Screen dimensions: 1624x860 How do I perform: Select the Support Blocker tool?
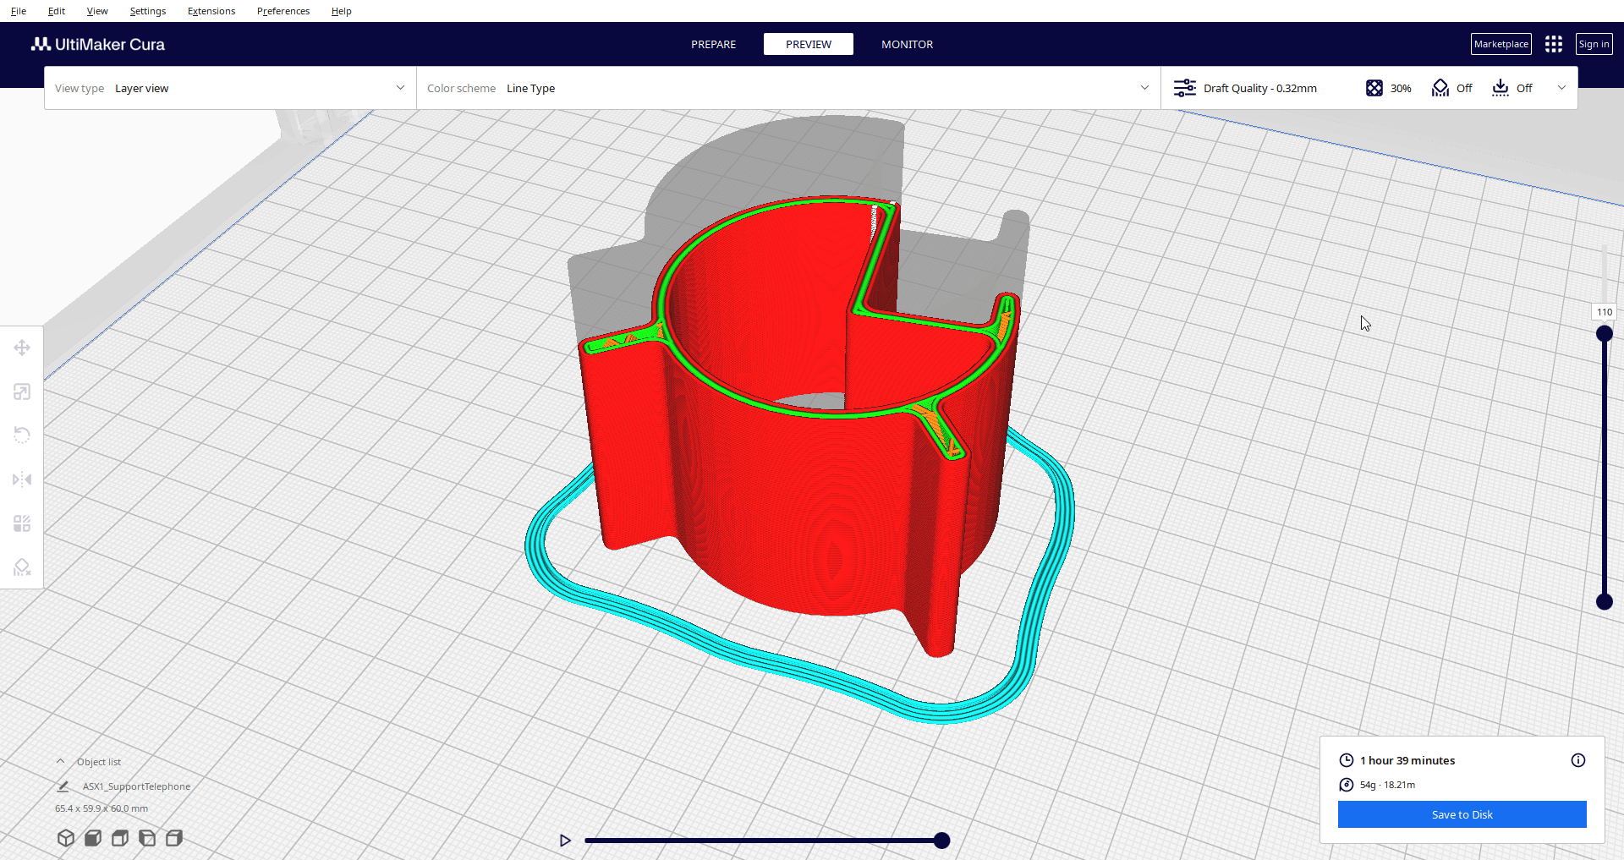pos(22,567)
